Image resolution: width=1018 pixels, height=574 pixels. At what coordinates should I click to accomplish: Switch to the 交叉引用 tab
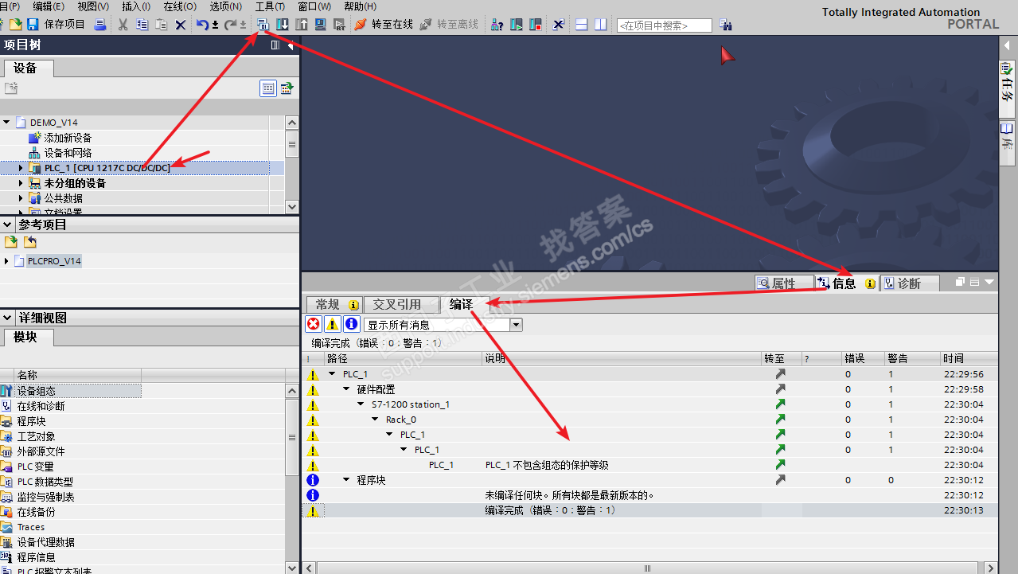tap(401, 304)
